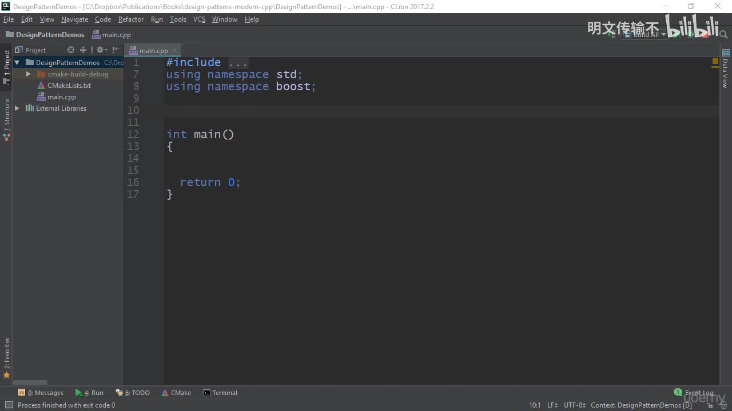Click the search magnifier icon in toolbar
Image resolution: width=732 pixels, height=411 pixels.
(x=724, y=35)
